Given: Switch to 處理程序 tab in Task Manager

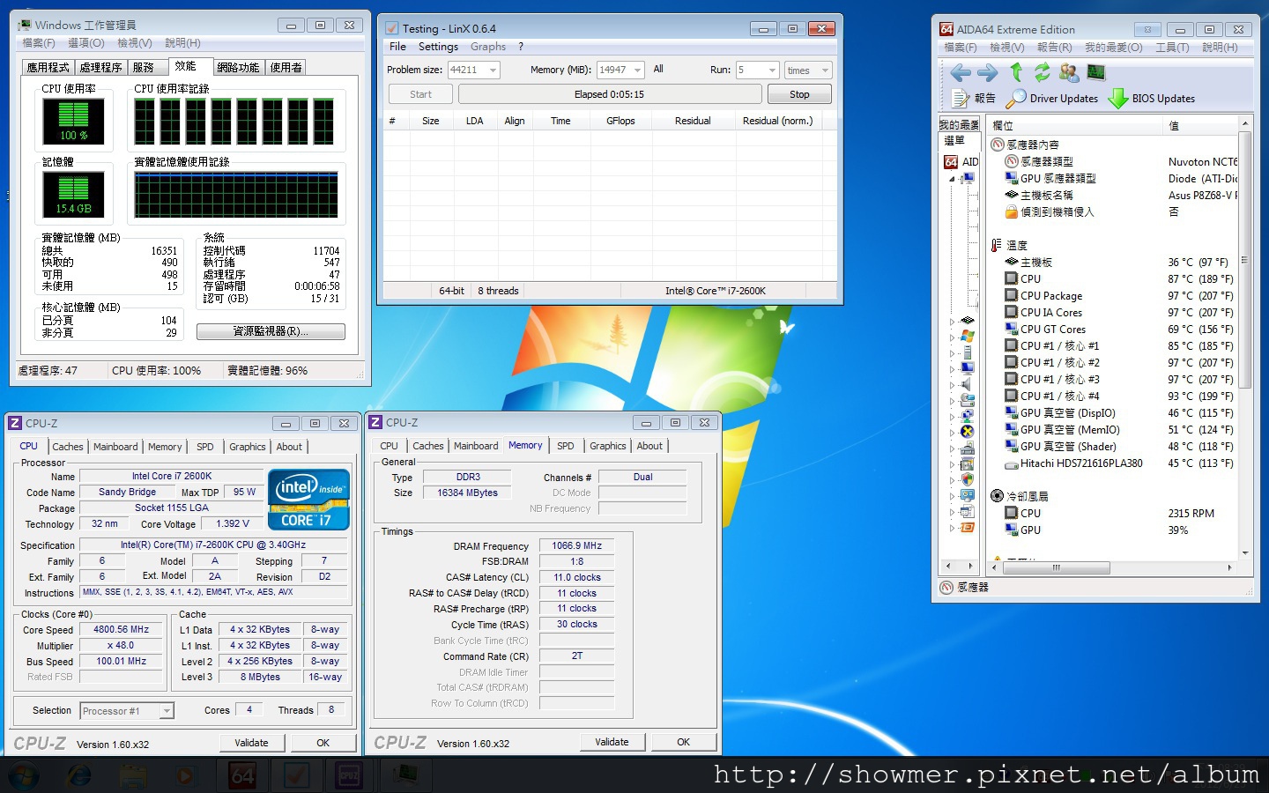Looking at the screenshot, I should 100,67.
